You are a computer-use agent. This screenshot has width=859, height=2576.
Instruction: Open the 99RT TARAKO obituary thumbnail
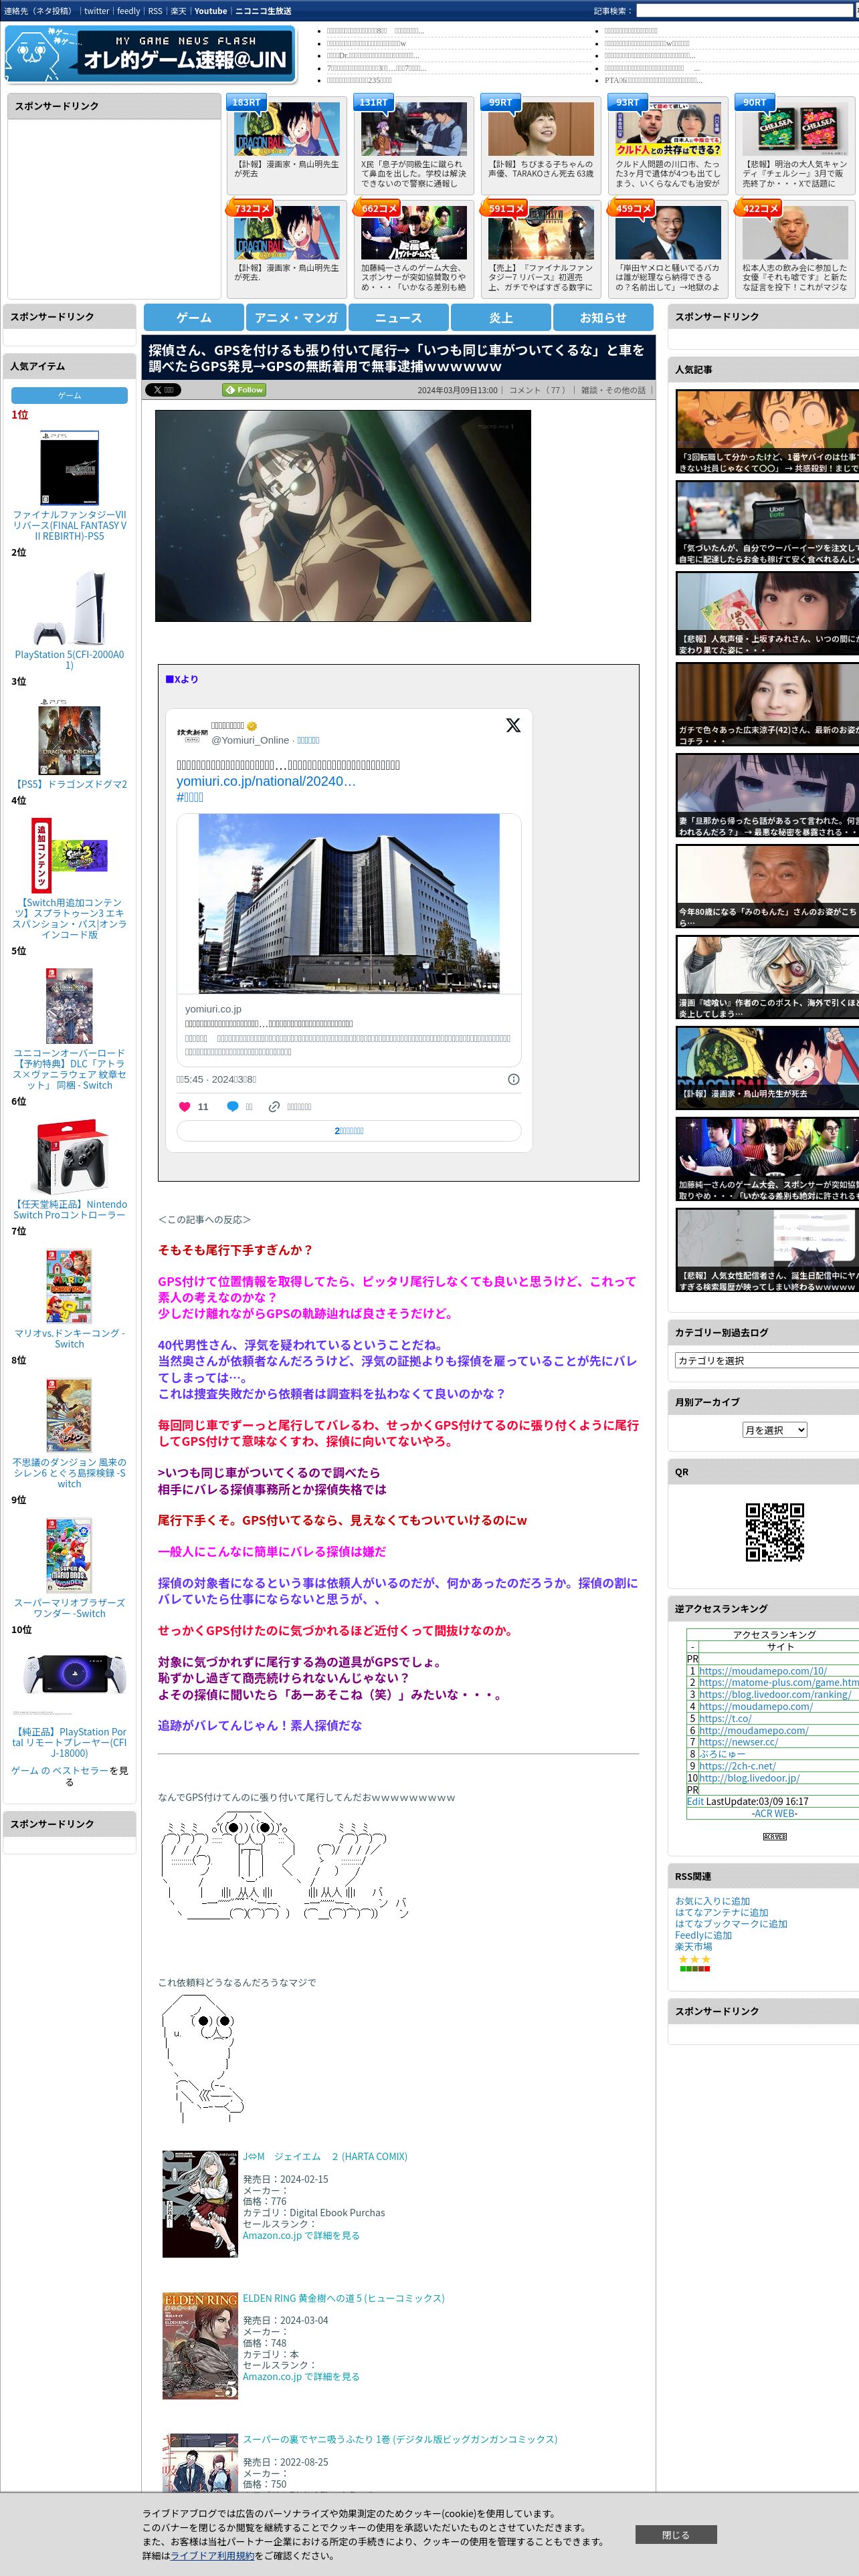541,129
